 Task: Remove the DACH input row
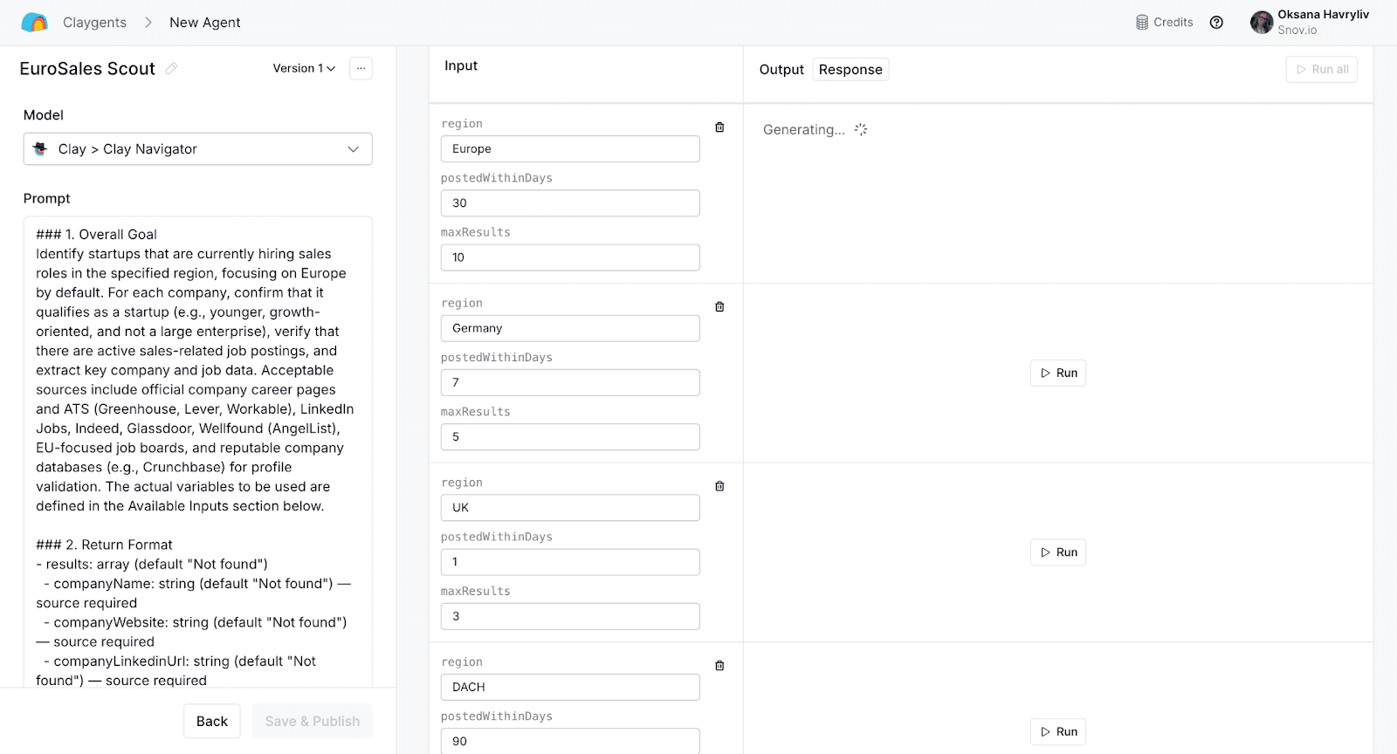[x=719, y=666]
